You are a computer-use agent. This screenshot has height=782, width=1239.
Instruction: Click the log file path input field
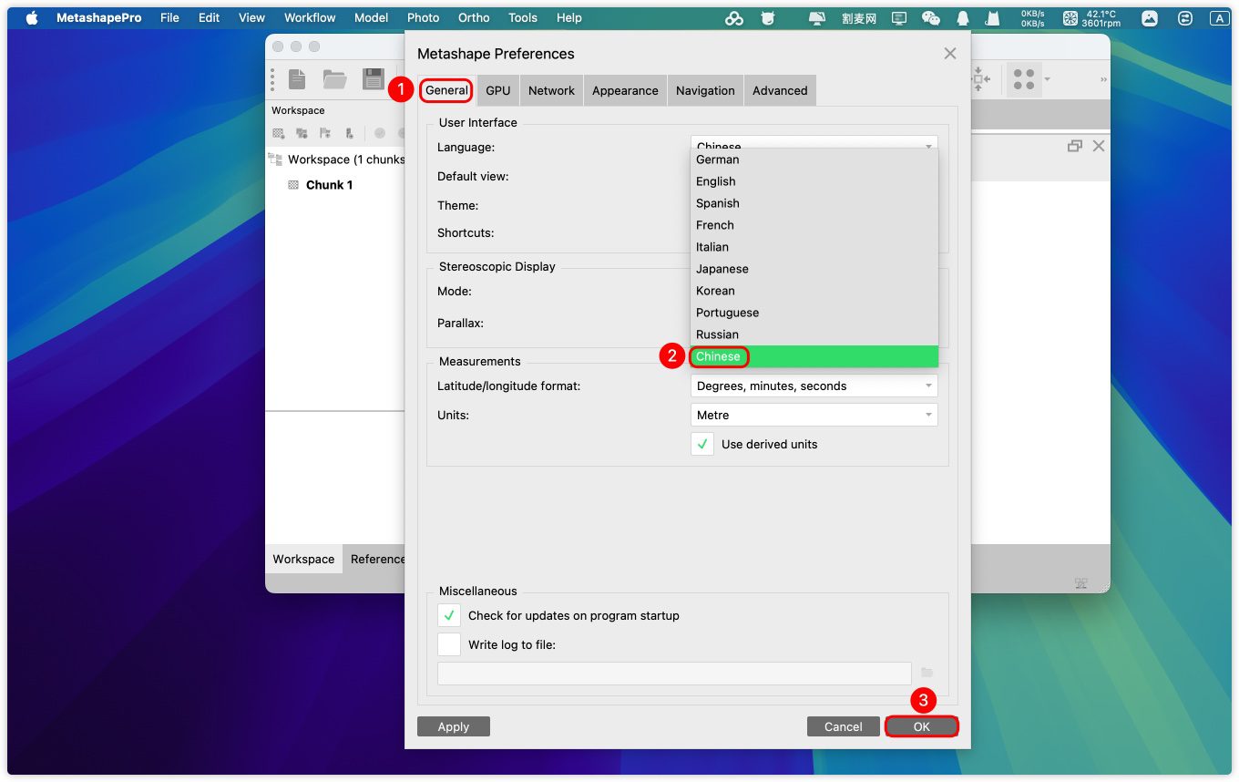(x=674, y=673)
